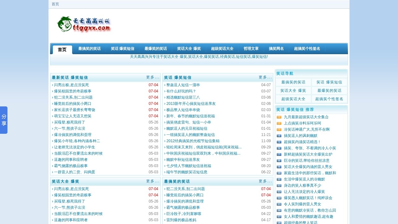Click 超搞笑个性签名 in 笑话导航 box
Image resolution: width=398 pixels, height=224 pixels.
[329, 99]
